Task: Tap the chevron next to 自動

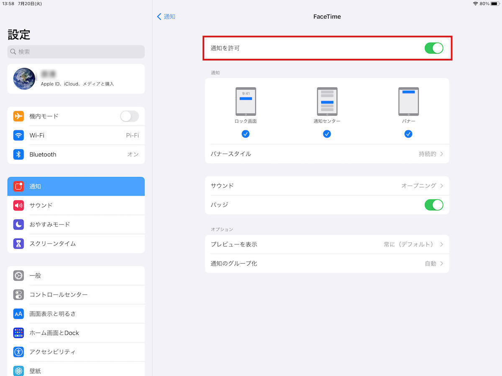Action: [x=442, y=264]
